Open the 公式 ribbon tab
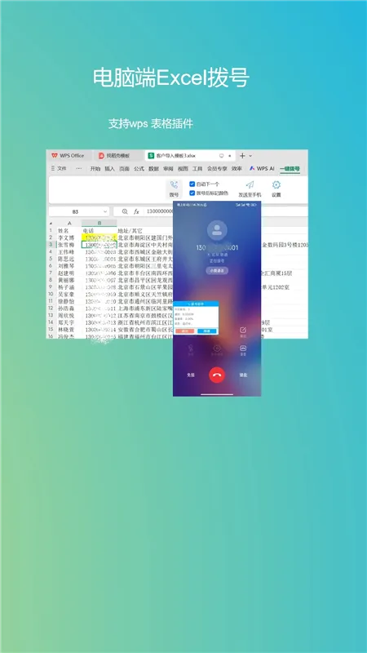 pyautogui.click(x=139, y=169)
